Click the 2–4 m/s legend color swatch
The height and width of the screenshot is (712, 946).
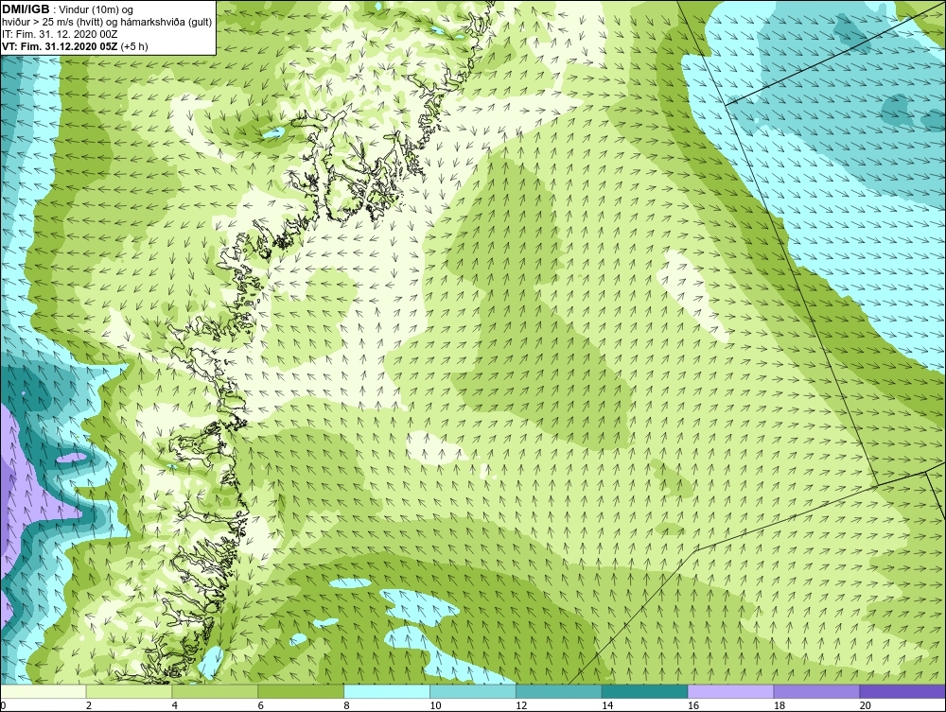(x=129, y=691)
